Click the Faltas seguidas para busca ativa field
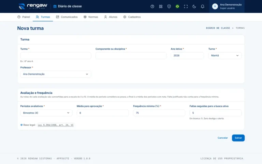This screenshot has width=262, height=164. coord(215,113)
